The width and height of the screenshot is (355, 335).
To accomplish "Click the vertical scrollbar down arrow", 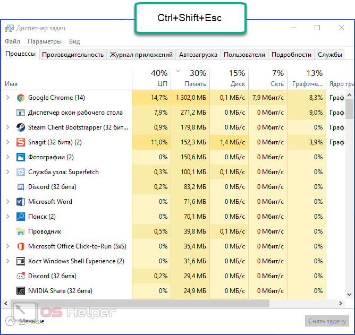I will click(x=349, y=295).
